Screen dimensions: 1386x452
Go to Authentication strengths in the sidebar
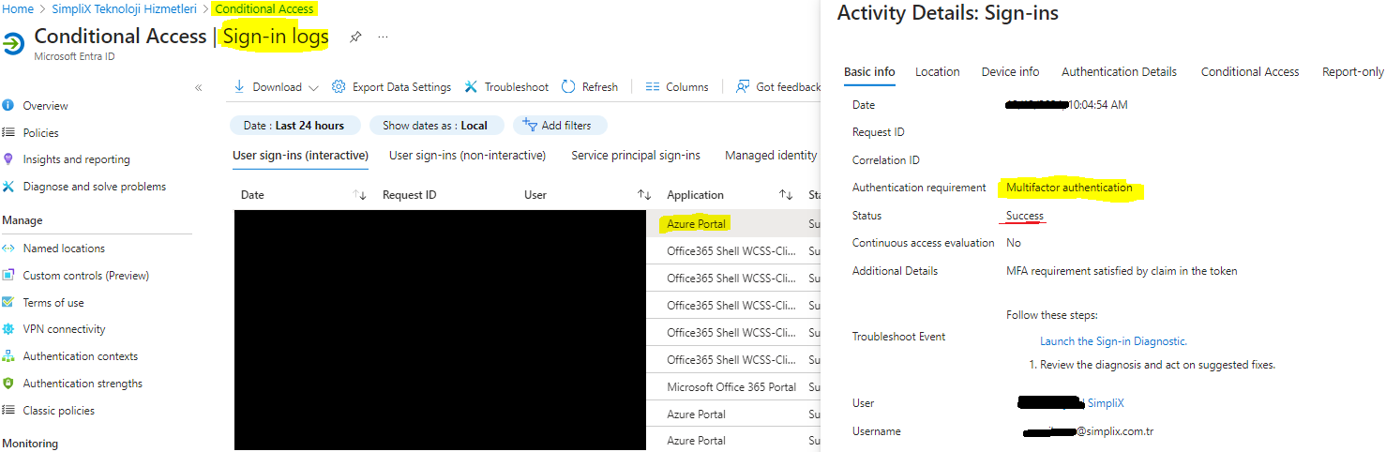pyautogui.click(x=83, y=384)
